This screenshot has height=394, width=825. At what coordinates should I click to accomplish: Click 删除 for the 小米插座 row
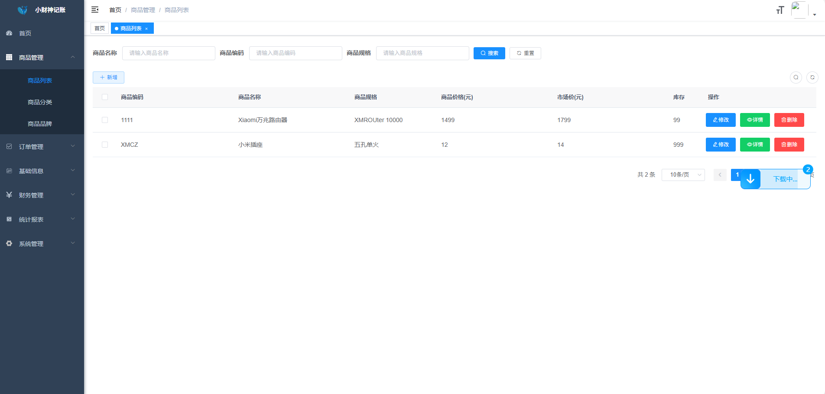click(x=789, y=145)
